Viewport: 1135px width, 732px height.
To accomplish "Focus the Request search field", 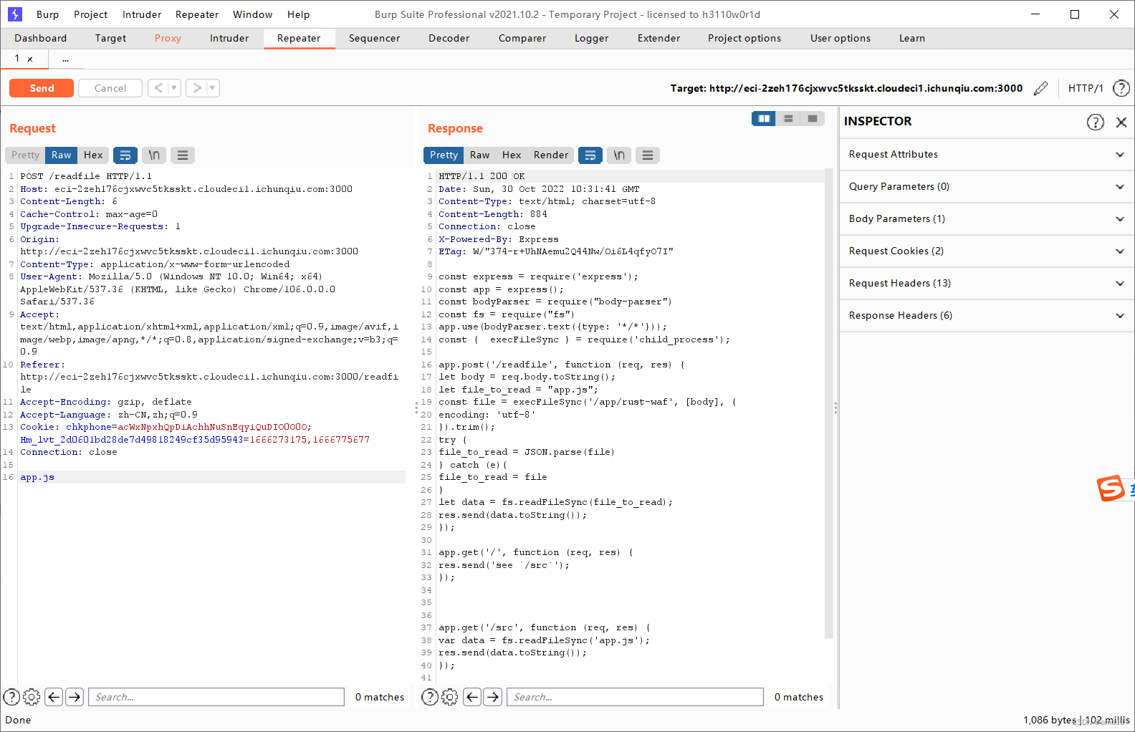I will pos(216,697).
